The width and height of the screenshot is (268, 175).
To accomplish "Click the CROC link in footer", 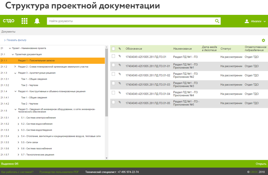I will coord(254,172).
